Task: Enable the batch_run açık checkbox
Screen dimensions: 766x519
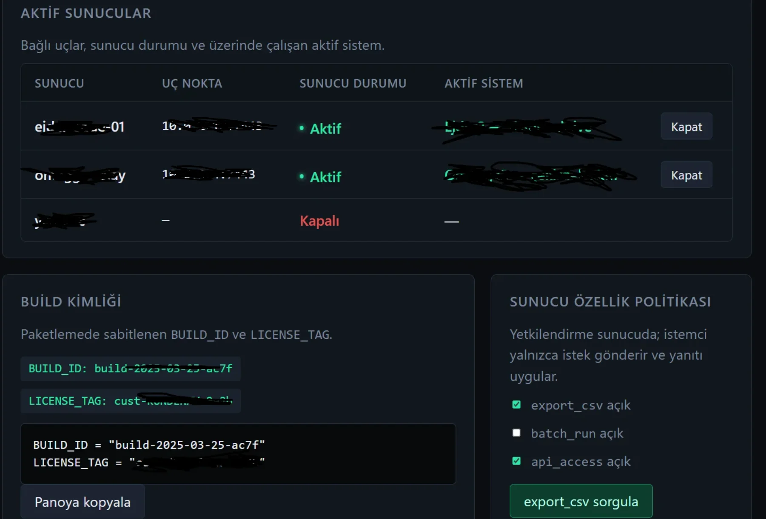Action: (x=516, y=433)
